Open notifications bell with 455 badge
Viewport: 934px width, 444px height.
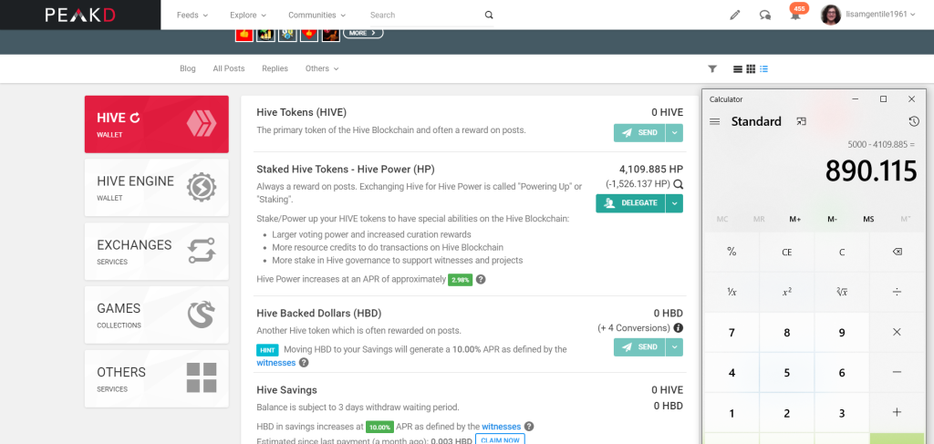pos(795,15)
